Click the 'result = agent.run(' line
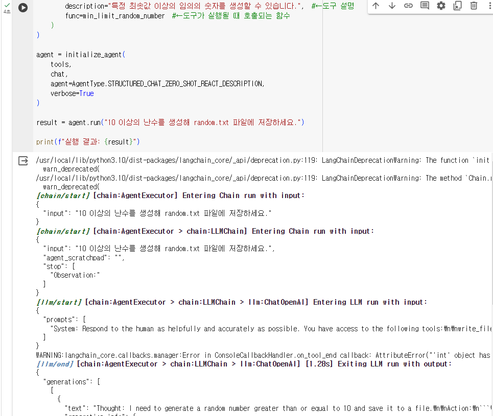This screenshot has width=493, height=416. pyautogui.click(x=171, y=123)
